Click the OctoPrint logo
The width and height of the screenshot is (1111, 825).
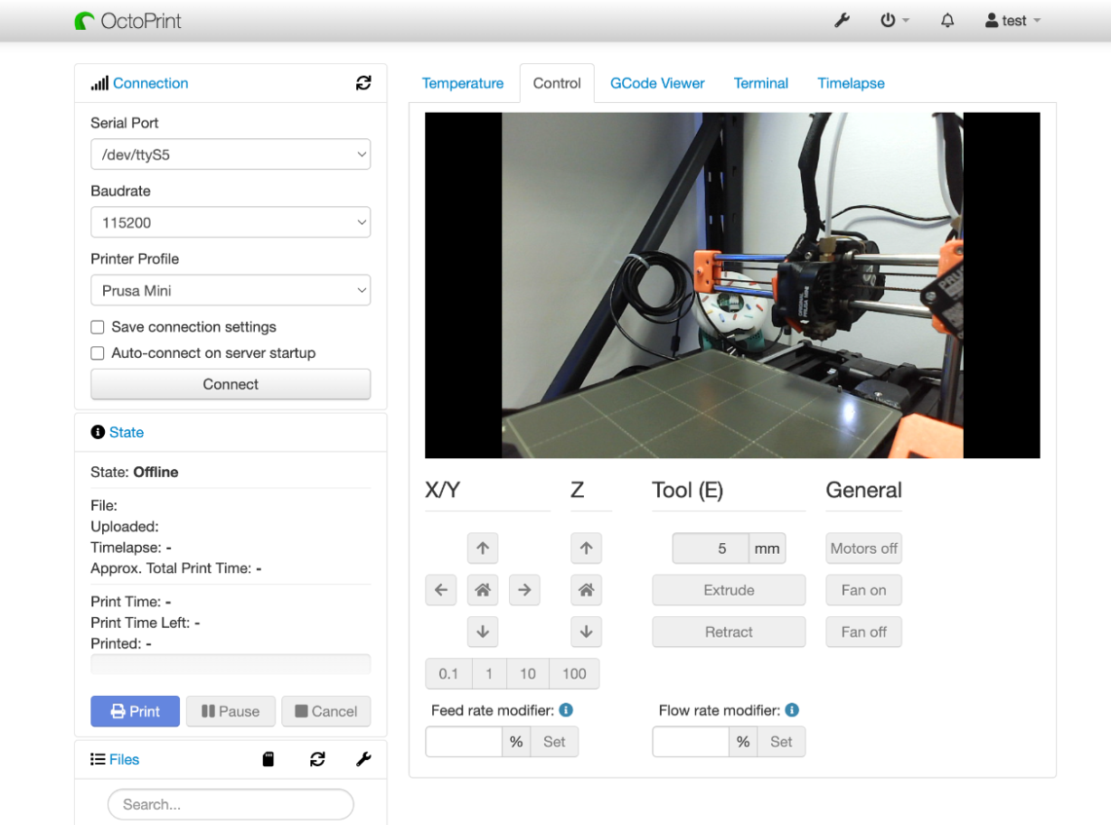tap(127, 20)
